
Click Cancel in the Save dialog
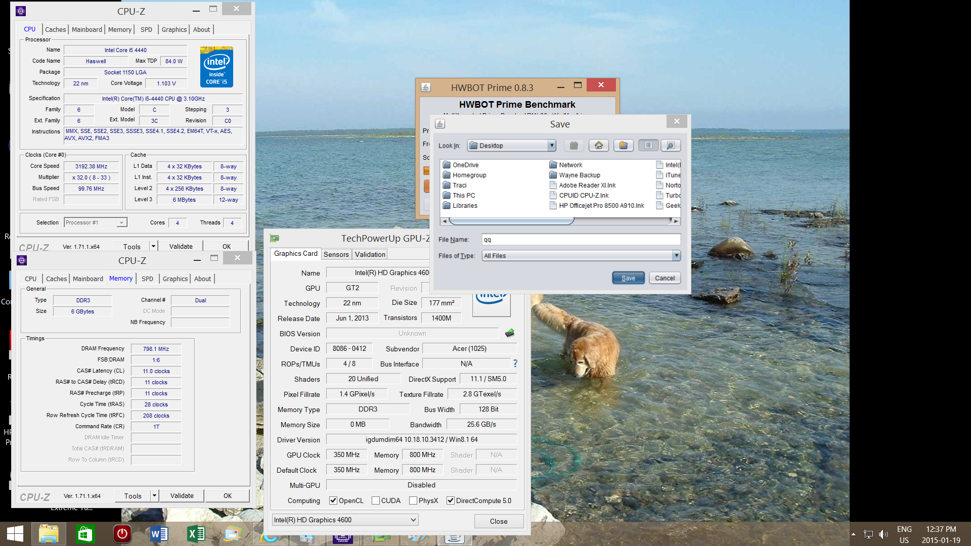click(x=665, y=278)
